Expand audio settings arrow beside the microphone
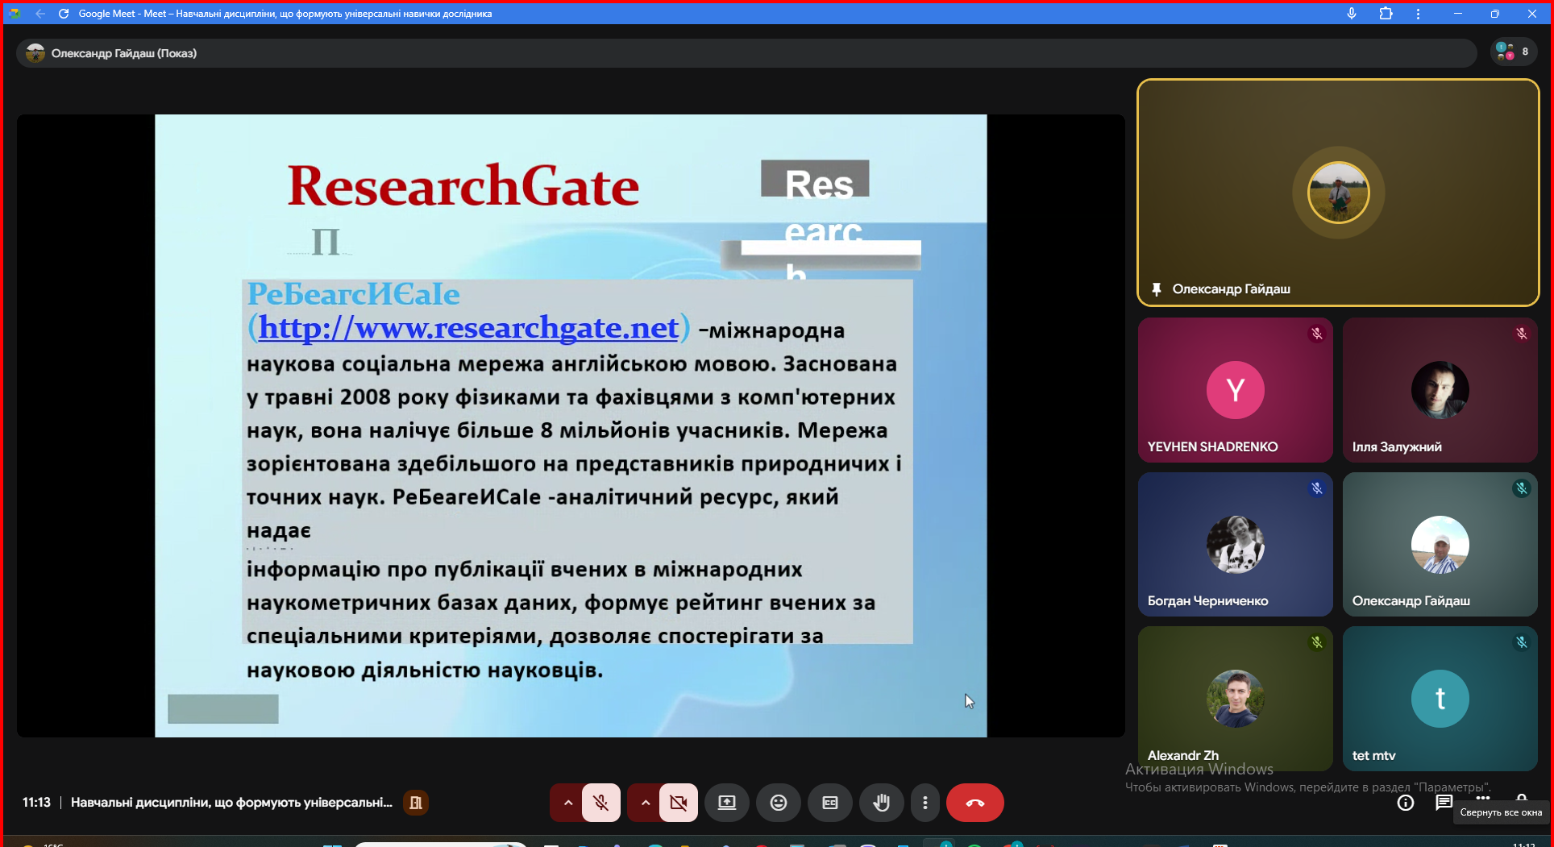Viewport: 1554px width, 847px height. tap(567, 803)
